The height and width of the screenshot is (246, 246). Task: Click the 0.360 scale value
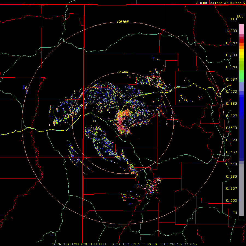pos(232,177)
